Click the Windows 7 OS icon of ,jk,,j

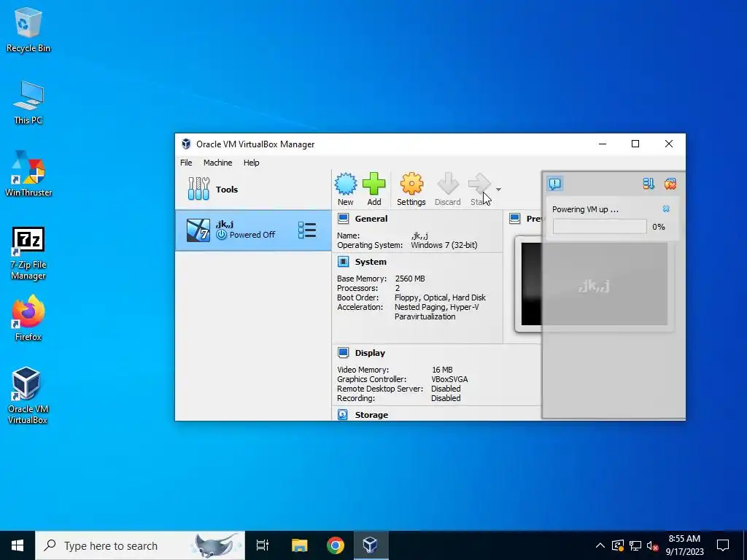(x=198, y=230)
